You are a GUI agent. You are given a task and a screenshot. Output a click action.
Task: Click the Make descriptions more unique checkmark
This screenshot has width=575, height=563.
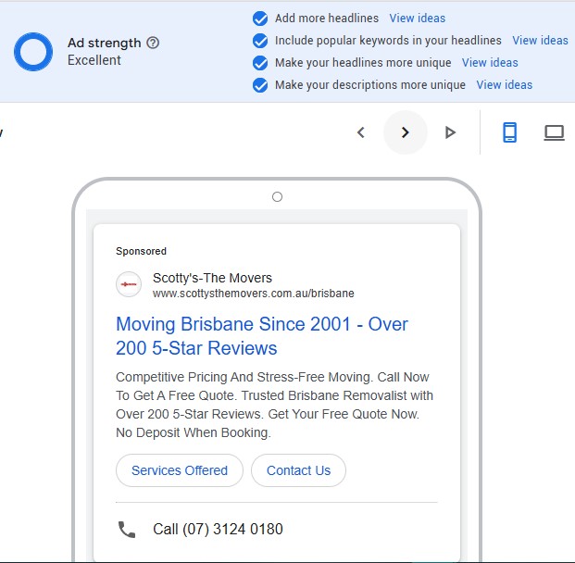(260, 85)
